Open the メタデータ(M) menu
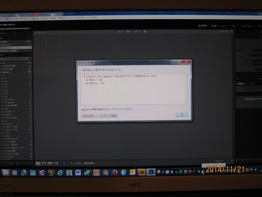Viewport: 262px width, 197px height. click(x=48, y=18)
